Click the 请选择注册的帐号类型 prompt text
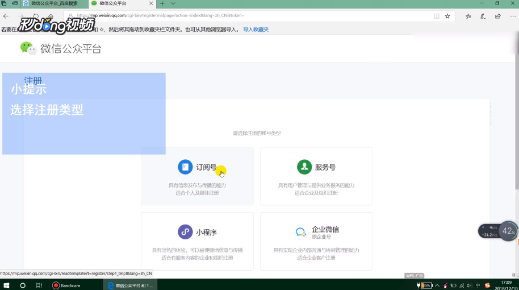Image resolution: width=519 pixels, height=290 pixels. 257,133
